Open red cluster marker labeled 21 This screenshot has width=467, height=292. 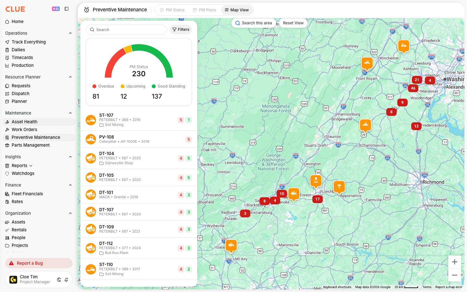point(417,80)
